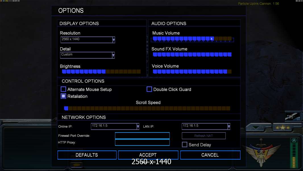
Task: Focus the HTTP Proxy input field
Action: (142, 142)
